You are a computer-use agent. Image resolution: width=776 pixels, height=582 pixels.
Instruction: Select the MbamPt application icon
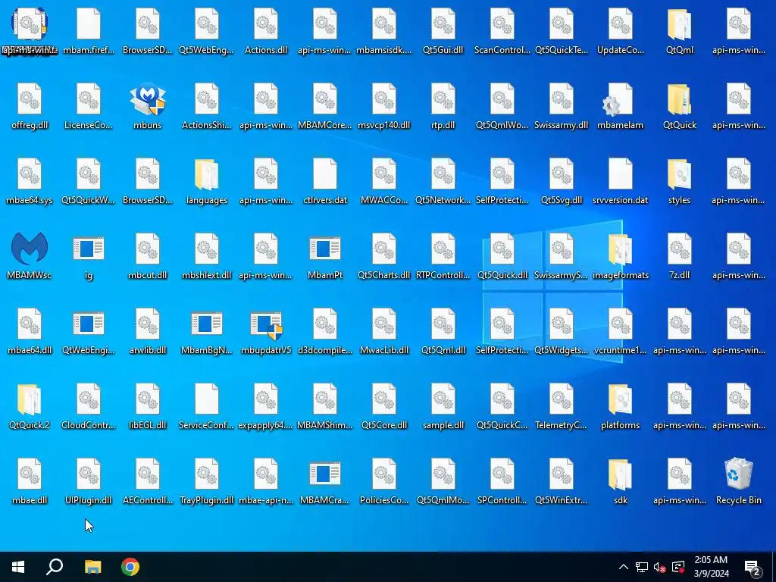click(x=324, y=249)
